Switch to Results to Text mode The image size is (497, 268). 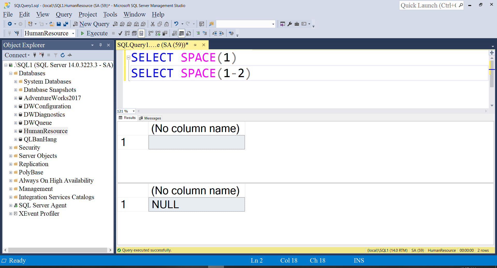point(174,33)
